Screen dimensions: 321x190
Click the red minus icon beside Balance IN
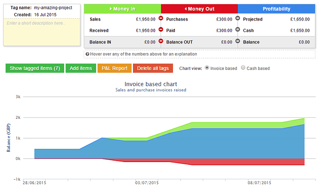[161, 41]
